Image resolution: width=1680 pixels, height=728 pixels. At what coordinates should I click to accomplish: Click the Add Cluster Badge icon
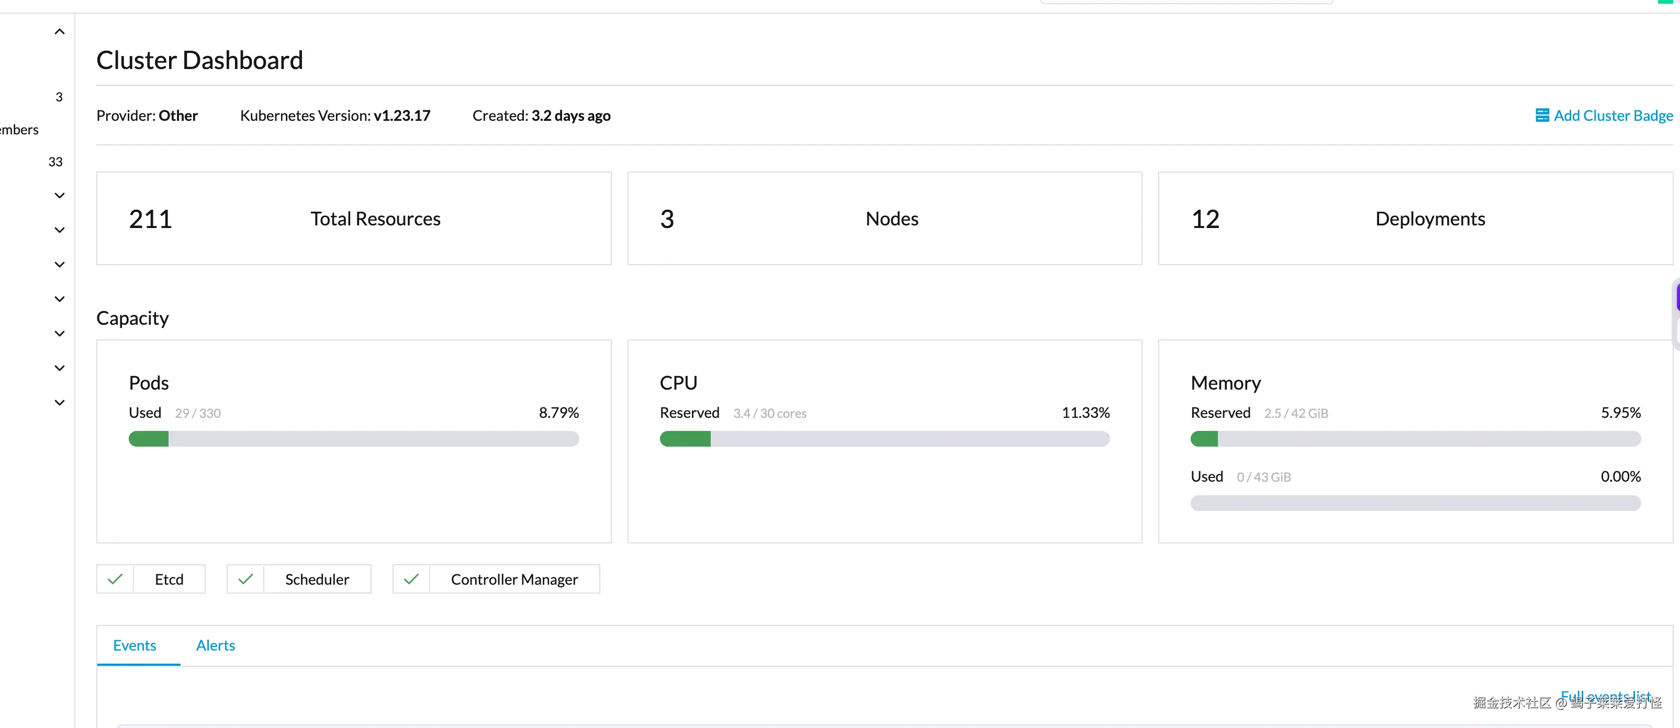coord(1542,116)
